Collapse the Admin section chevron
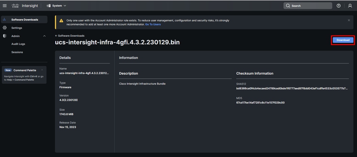This screenshot has width=357, height=157. (x=44, y=36)
